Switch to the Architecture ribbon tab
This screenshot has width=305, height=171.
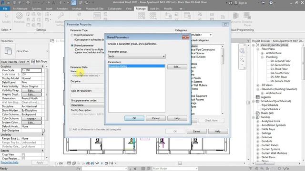pos(20,9)
